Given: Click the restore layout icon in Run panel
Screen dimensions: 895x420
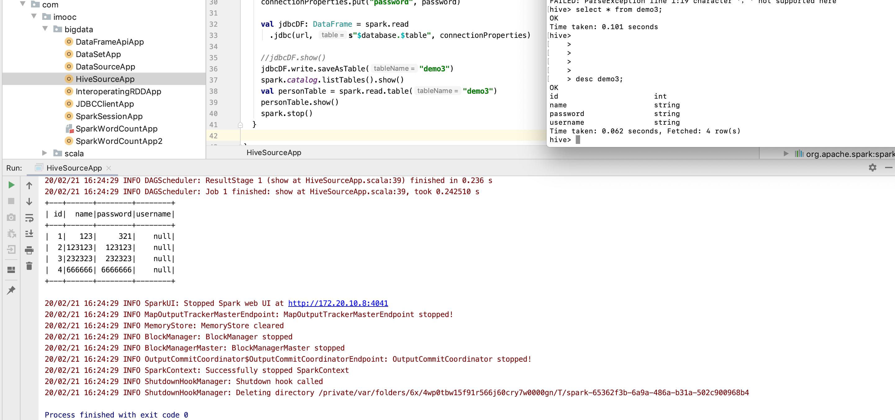Looking at the screenshot, I should pos(11,270).
